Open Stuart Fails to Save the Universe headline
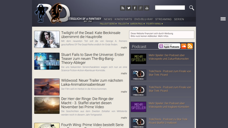 93,58
